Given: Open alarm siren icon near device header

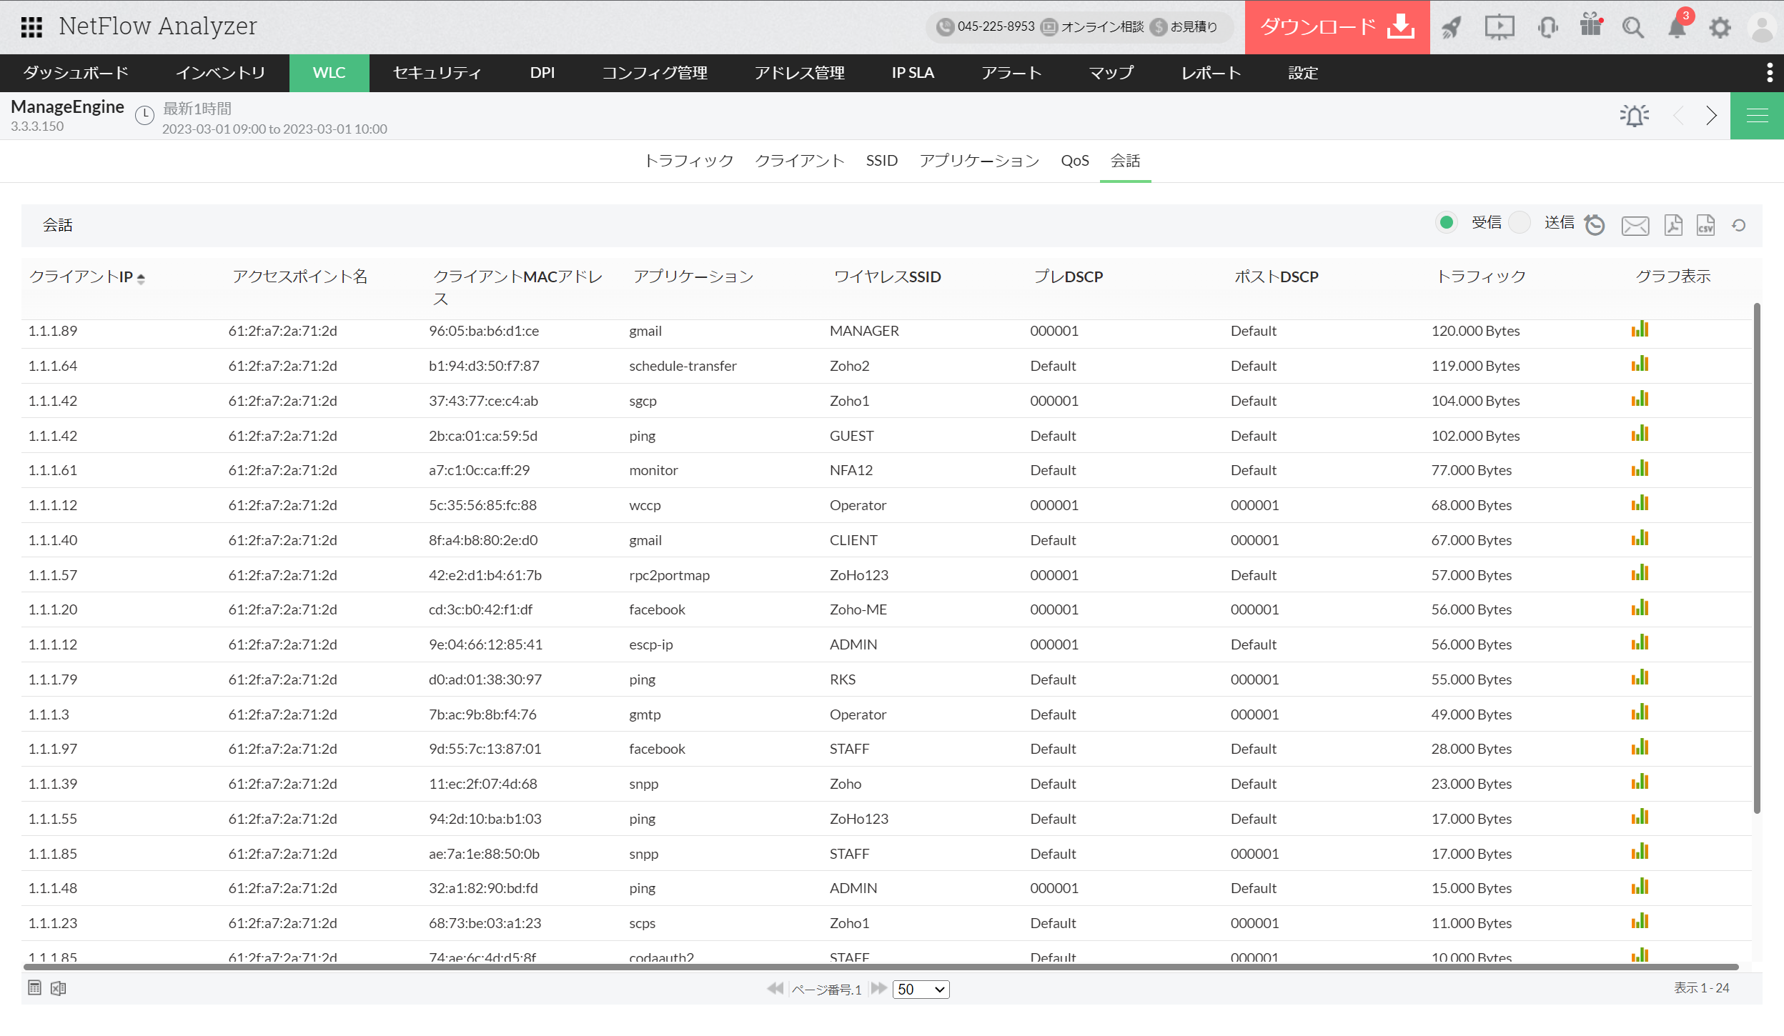Looking at the screenshot, I should pos(1634,116).
